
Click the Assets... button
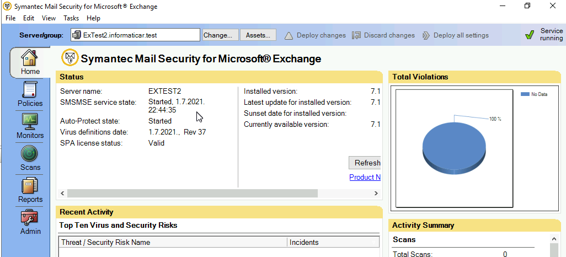pos(258,35)
